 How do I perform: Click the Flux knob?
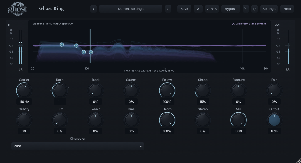60,120
